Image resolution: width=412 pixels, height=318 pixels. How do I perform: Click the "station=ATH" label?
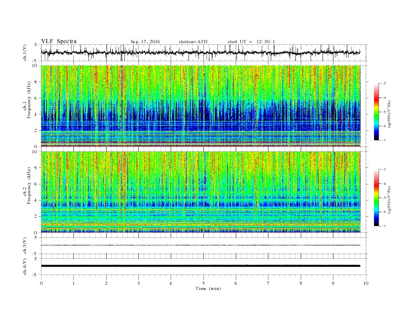(x=193, y=42)
